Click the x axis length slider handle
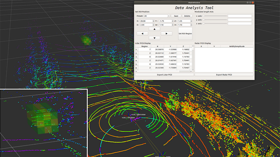The height and width of the screenshot is (157, 280). point(204,16)
